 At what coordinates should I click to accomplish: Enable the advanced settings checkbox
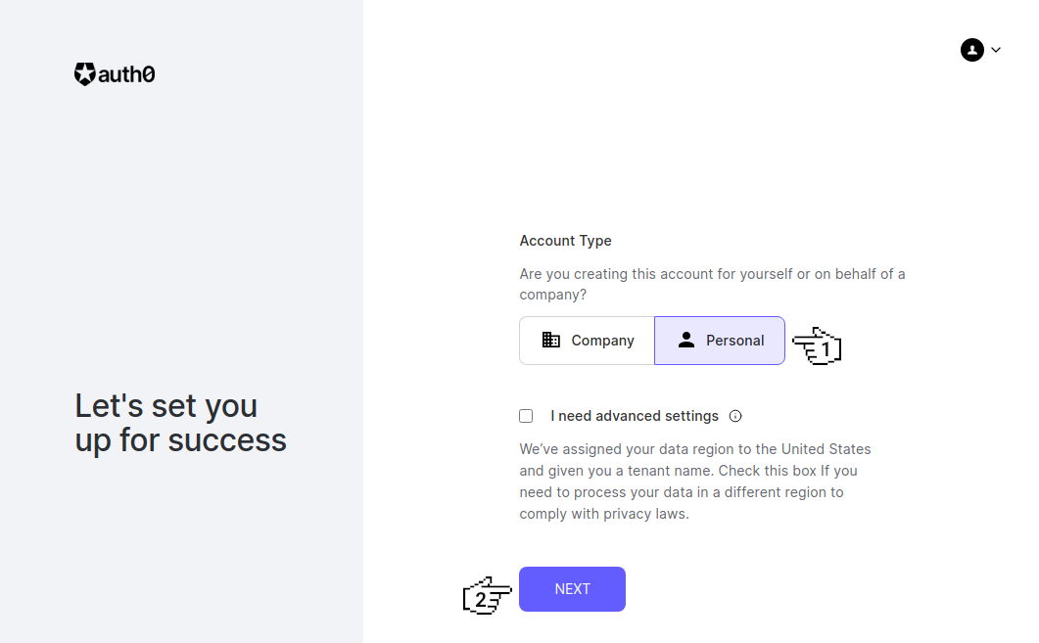pyautogui.click(x=526, y=416)
